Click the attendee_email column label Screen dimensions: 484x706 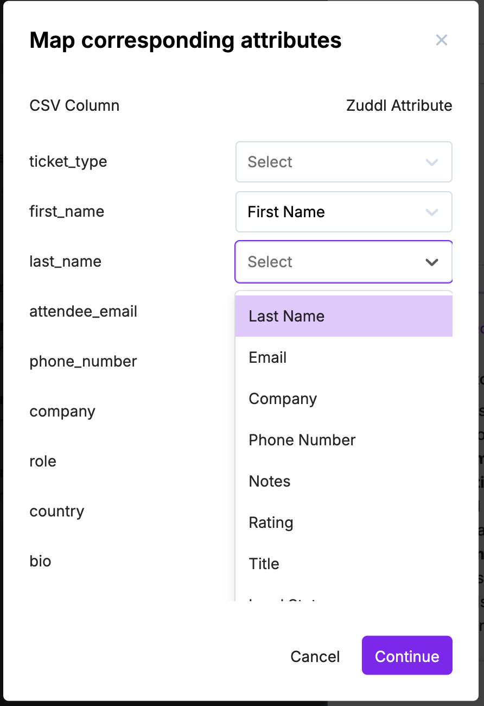click(x=83, y=312)
